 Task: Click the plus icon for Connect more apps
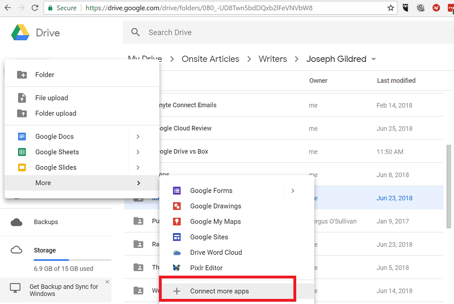point(176,291)
